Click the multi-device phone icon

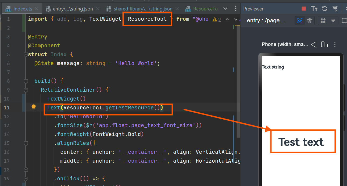pyautogui.click(x=324, y=44)
